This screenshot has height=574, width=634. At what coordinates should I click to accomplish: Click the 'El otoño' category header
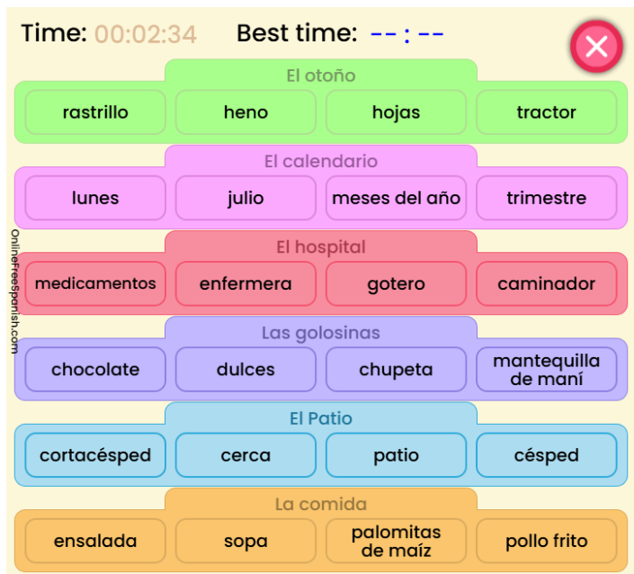[x=321, y=76]
